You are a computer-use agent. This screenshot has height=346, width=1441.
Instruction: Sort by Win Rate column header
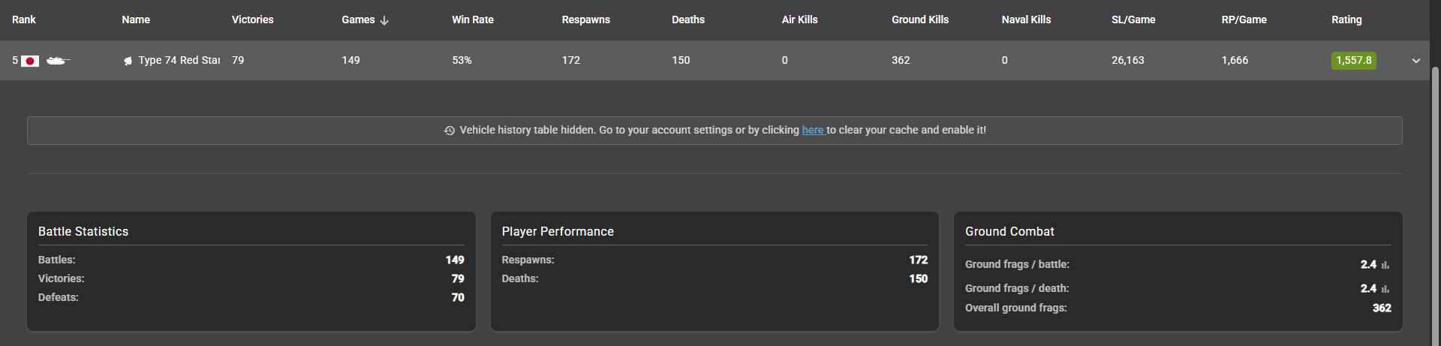472,20
